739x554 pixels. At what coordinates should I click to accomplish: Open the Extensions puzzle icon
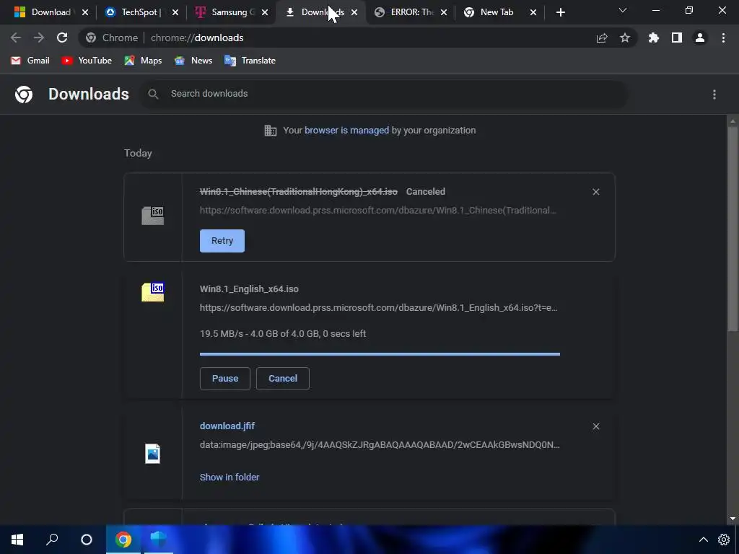click(x=654, y=38)
